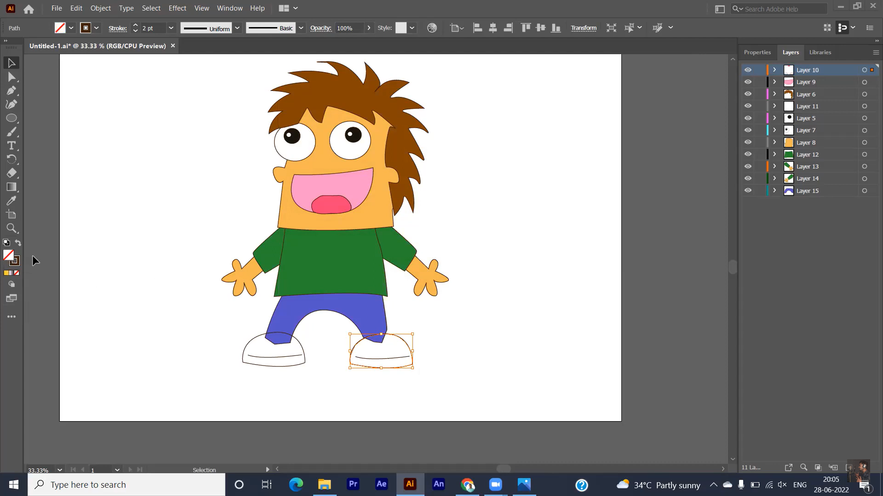Hide Layer 9 with its eye icon

coord(748,82)
